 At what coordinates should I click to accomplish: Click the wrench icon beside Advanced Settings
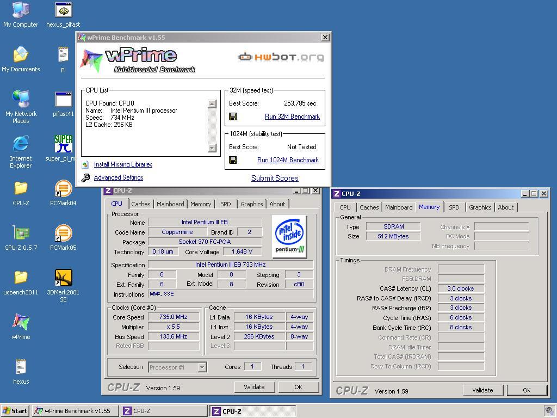85,177
